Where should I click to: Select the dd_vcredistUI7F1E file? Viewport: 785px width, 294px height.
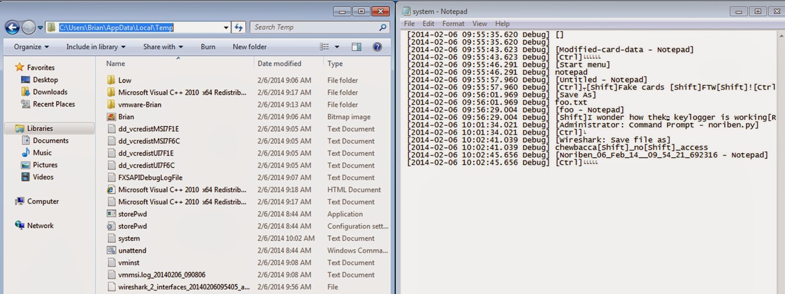point(146,153)
